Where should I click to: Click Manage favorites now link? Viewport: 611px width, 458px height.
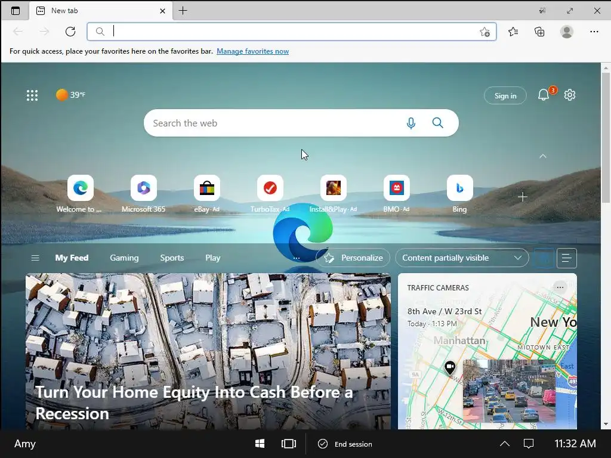252,51
